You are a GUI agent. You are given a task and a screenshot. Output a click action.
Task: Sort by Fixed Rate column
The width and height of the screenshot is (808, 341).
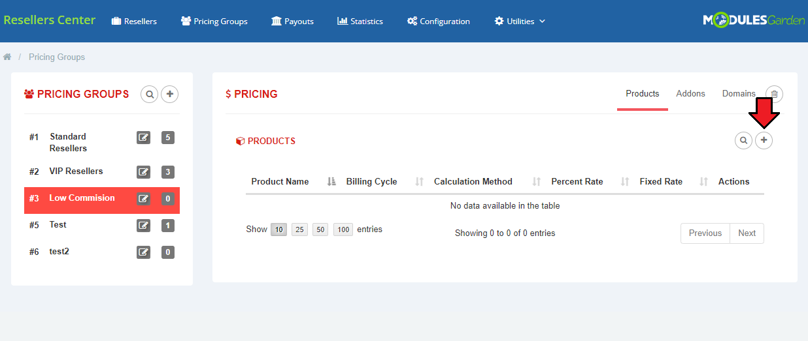point(673,182)
